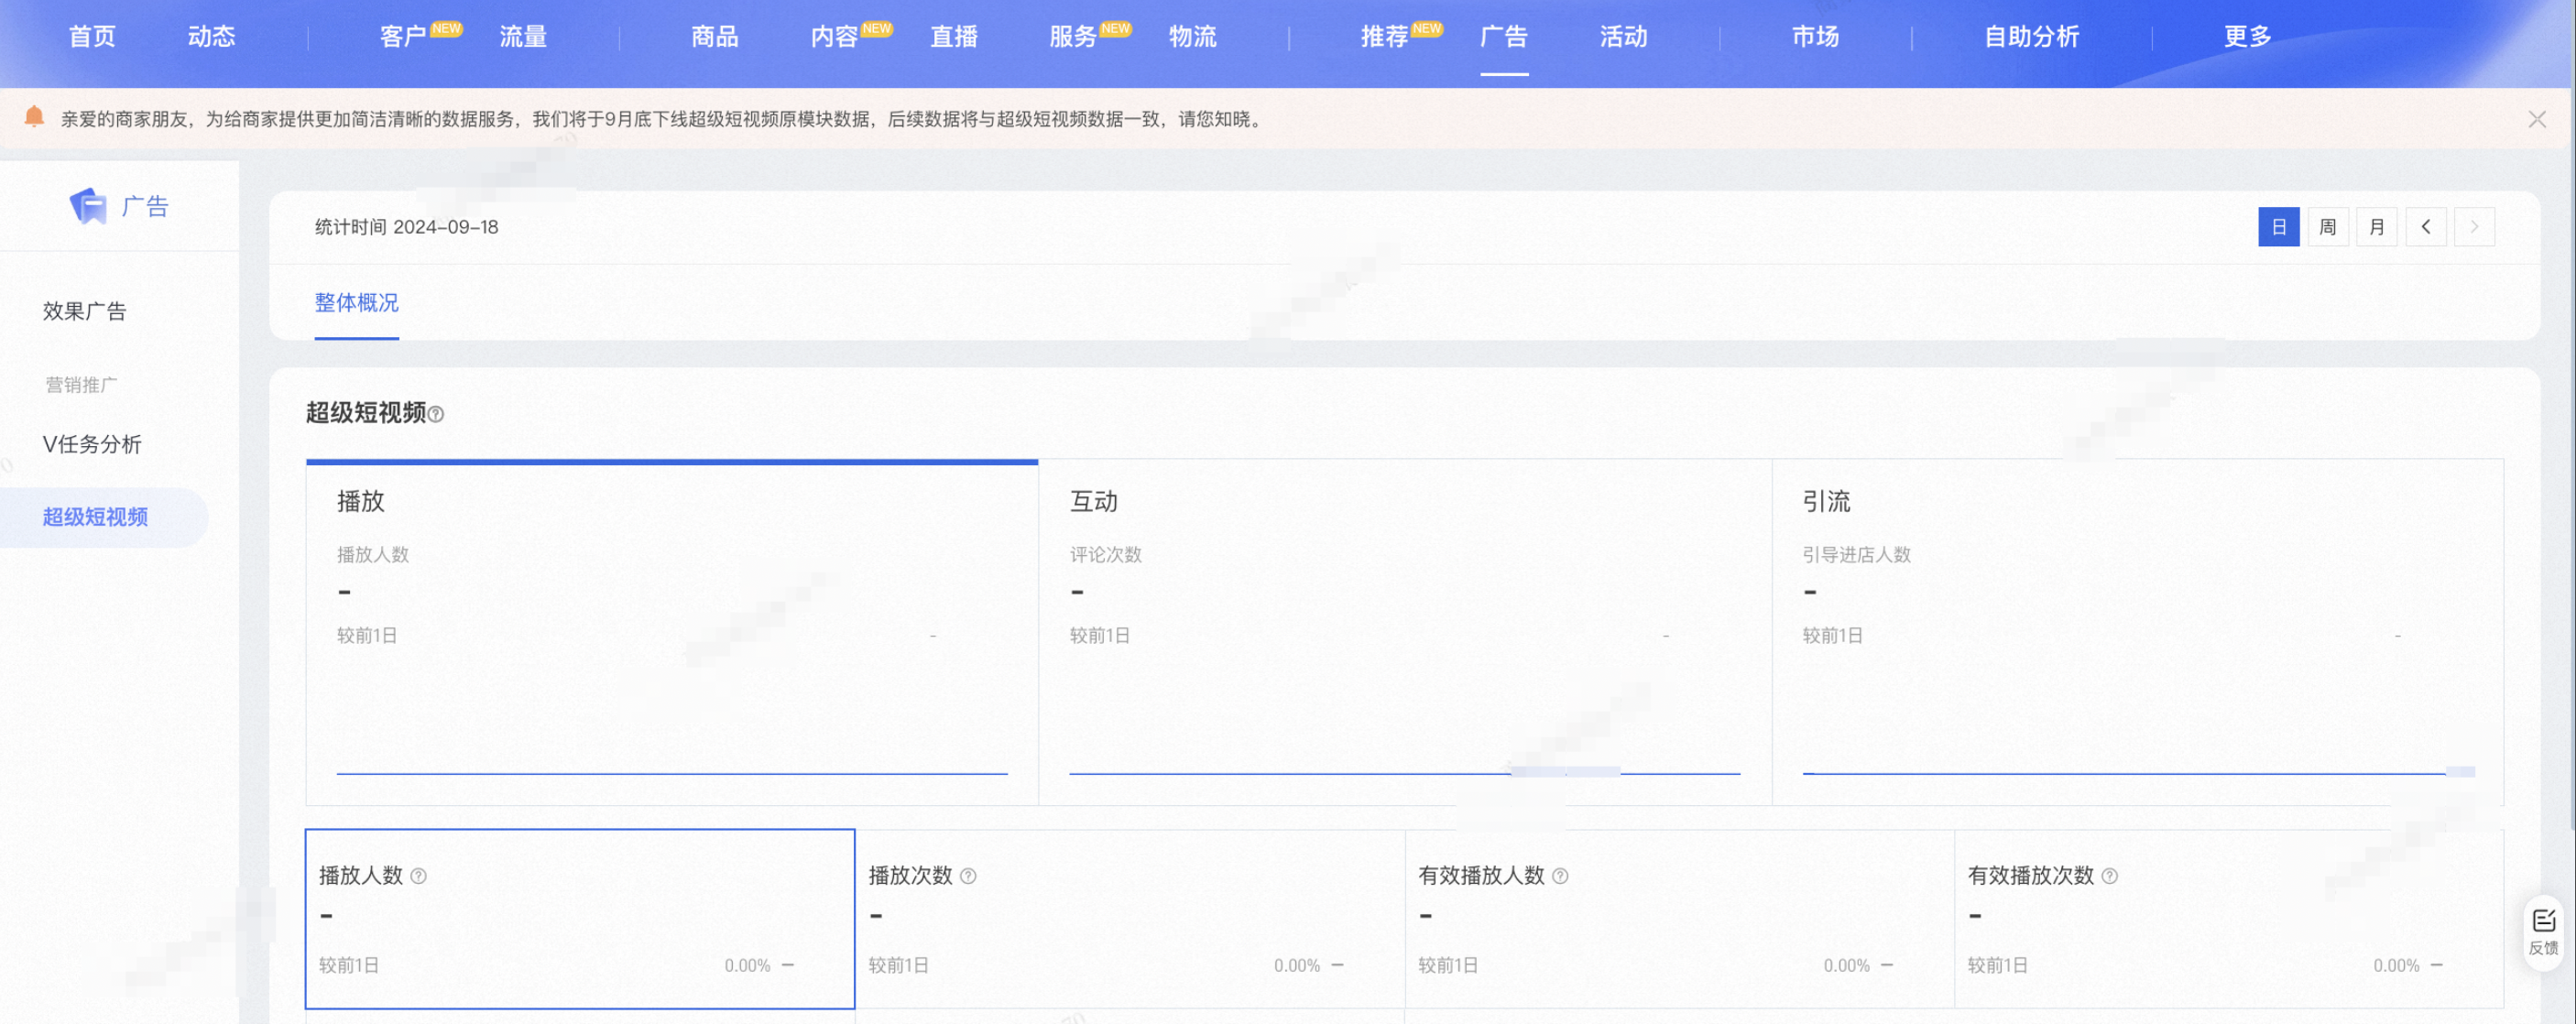The height and width of the screenshot is (1024, 2576).
Task: Open the 直播 top navigation item
Action: (x=954, y=37)
